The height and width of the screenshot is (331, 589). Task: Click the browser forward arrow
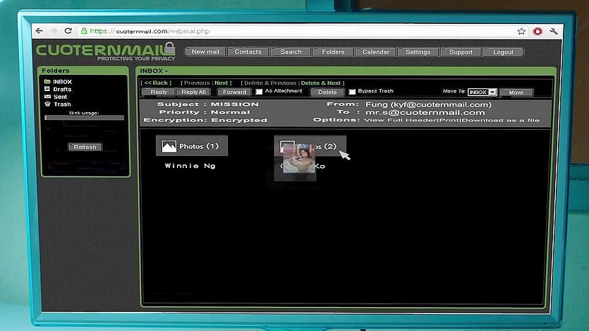point(54,31)
